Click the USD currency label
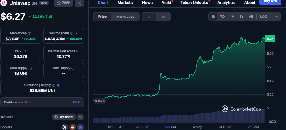This screenshot has height=130, width=286. tap(272, 122)
